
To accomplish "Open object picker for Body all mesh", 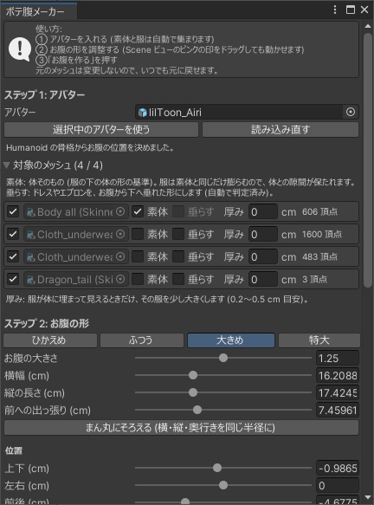I will click(120, 211).
